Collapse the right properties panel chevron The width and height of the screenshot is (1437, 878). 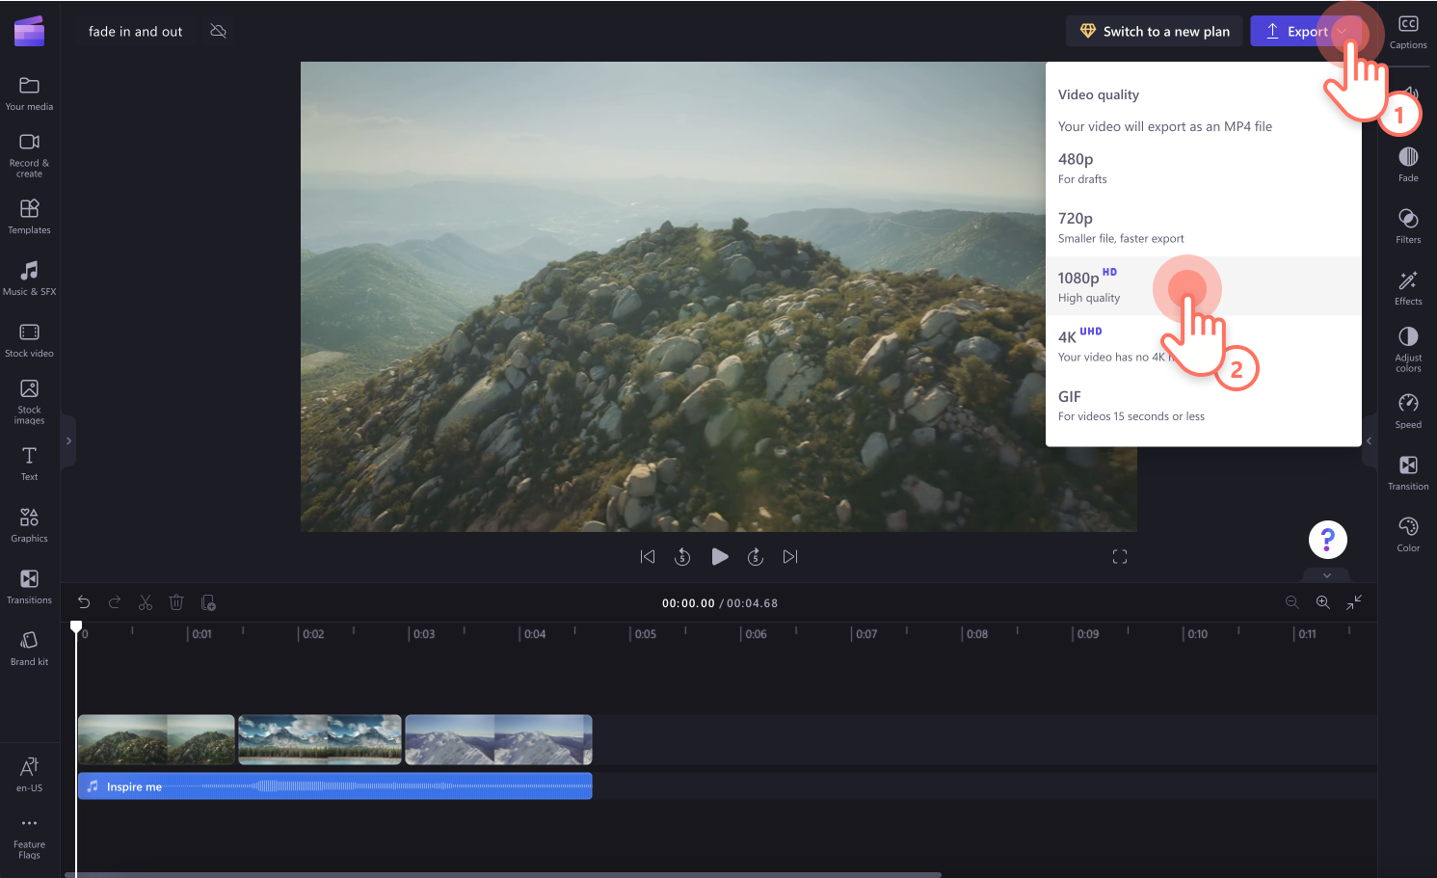[x=1369, y=440]
